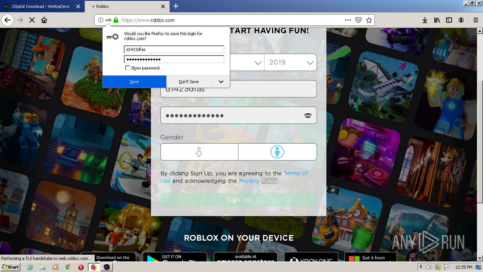Open saved login key icon in the address bar
Viewport: 483px width, 272px height.
108,20
